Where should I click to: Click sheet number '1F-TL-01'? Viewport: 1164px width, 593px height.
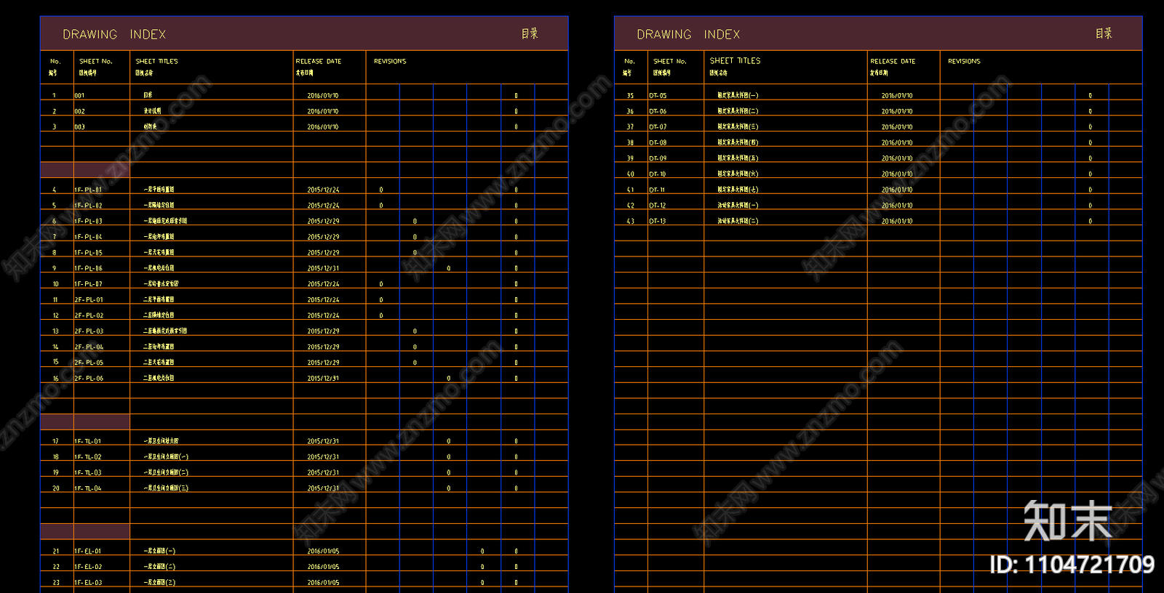(x=88, y=441)
